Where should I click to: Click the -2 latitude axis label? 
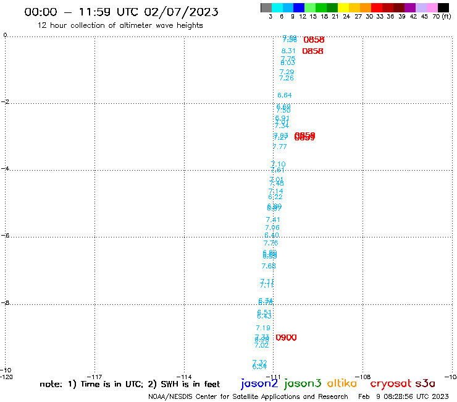click(5, 101)
